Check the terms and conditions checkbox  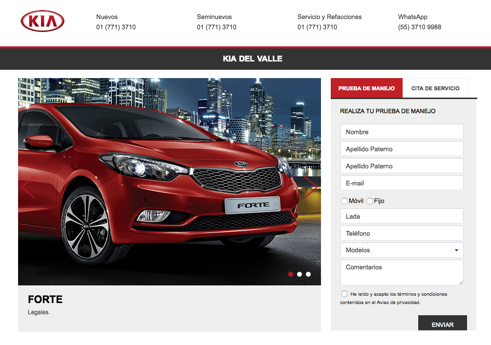click(344, 294)
